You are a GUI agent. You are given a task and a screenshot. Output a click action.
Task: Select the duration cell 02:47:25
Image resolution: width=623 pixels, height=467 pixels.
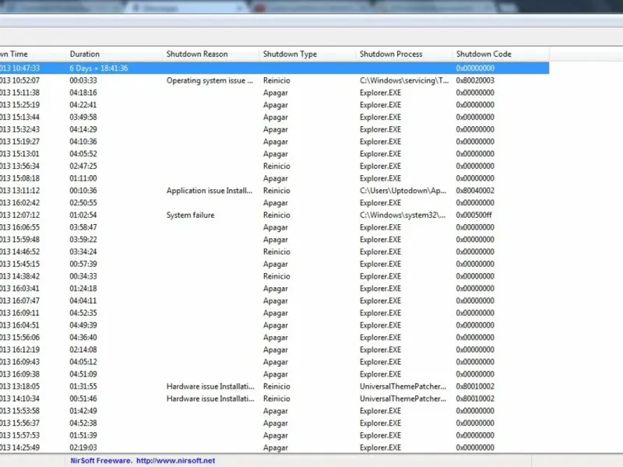(x=83, y=167)
